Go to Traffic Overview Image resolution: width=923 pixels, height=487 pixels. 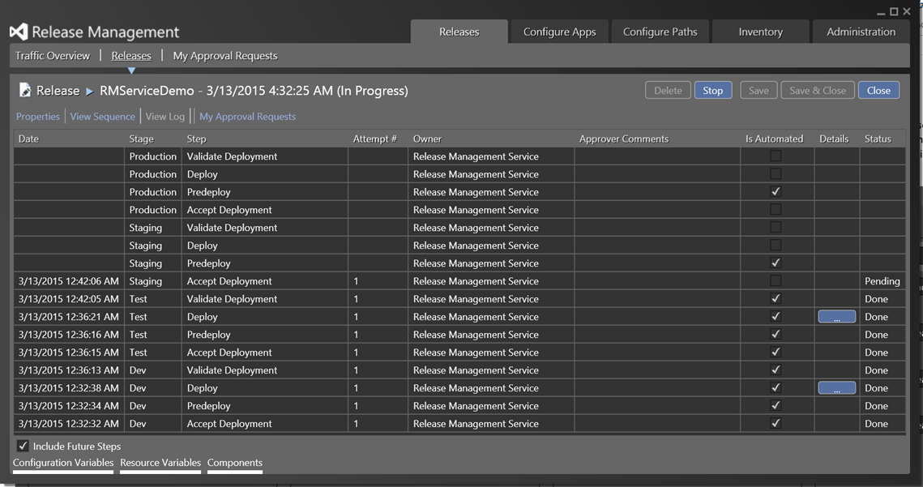click(x=53, y=55)
